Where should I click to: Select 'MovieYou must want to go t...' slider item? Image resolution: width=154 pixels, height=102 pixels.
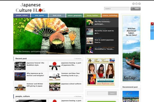[x=102, y=32]
